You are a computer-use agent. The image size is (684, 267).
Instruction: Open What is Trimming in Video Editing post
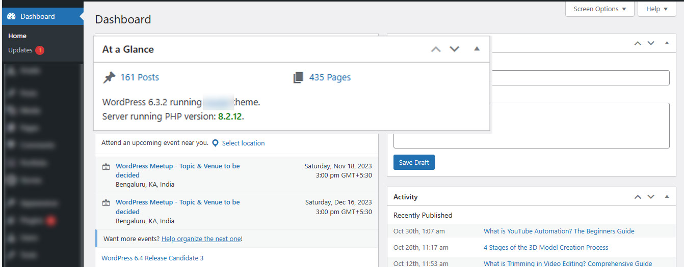(x=568, y=263)
